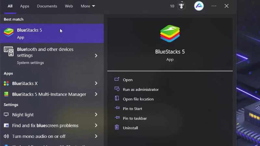260x146 pixels.
Task: Expand the BlueStacks X result chevron
Action: click(x=96, y=83)
